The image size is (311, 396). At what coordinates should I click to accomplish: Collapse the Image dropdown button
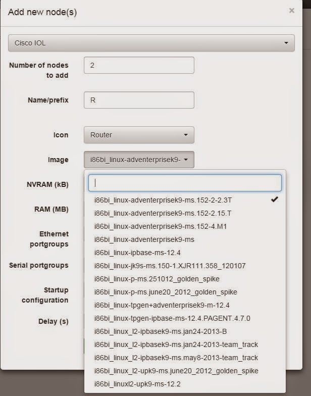coord(139,160)
